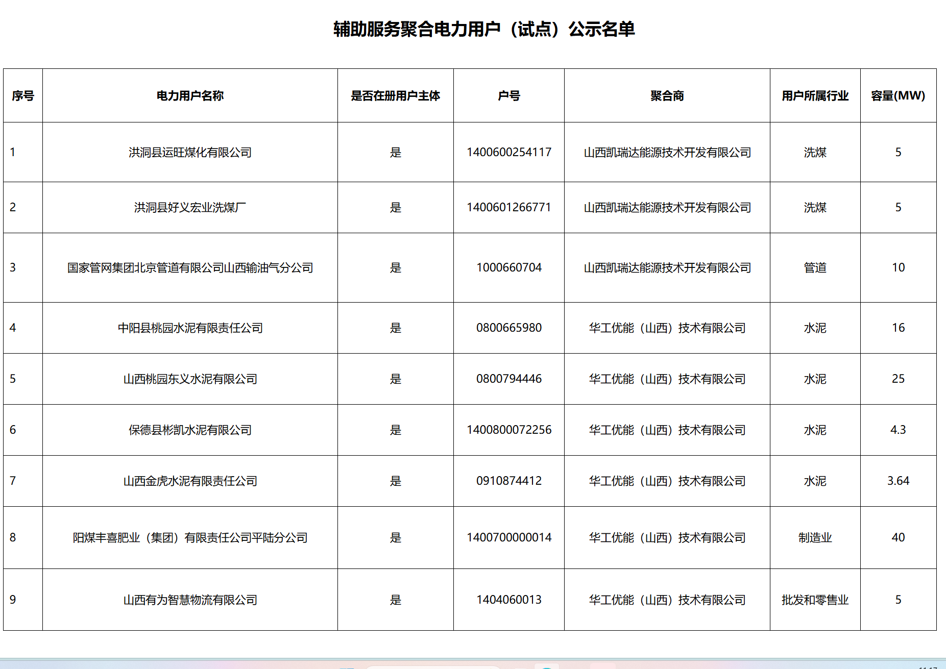Click account number 1400800072256
Screen dimensions: 946x669
(x=508, y=430)
